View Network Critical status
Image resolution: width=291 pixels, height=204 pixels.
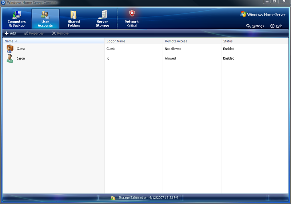[x=132, y=19]
